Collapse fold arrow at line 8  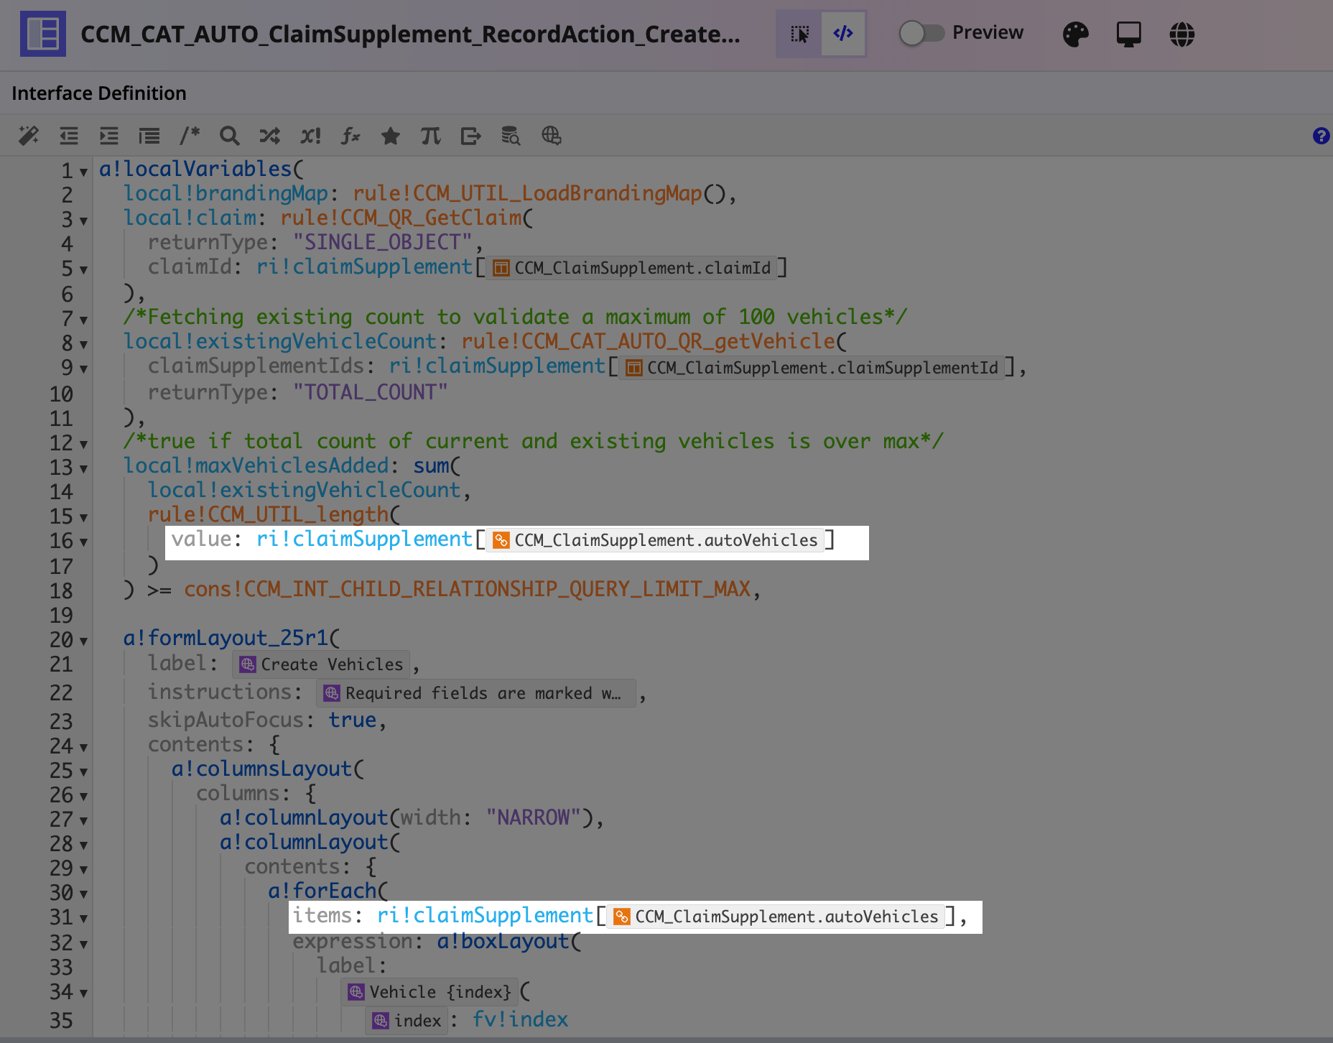pos(84,345)
